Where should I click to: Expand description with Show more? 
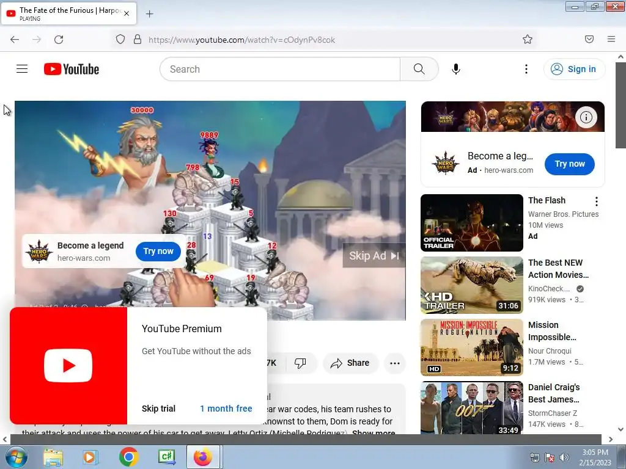point(374,432)
